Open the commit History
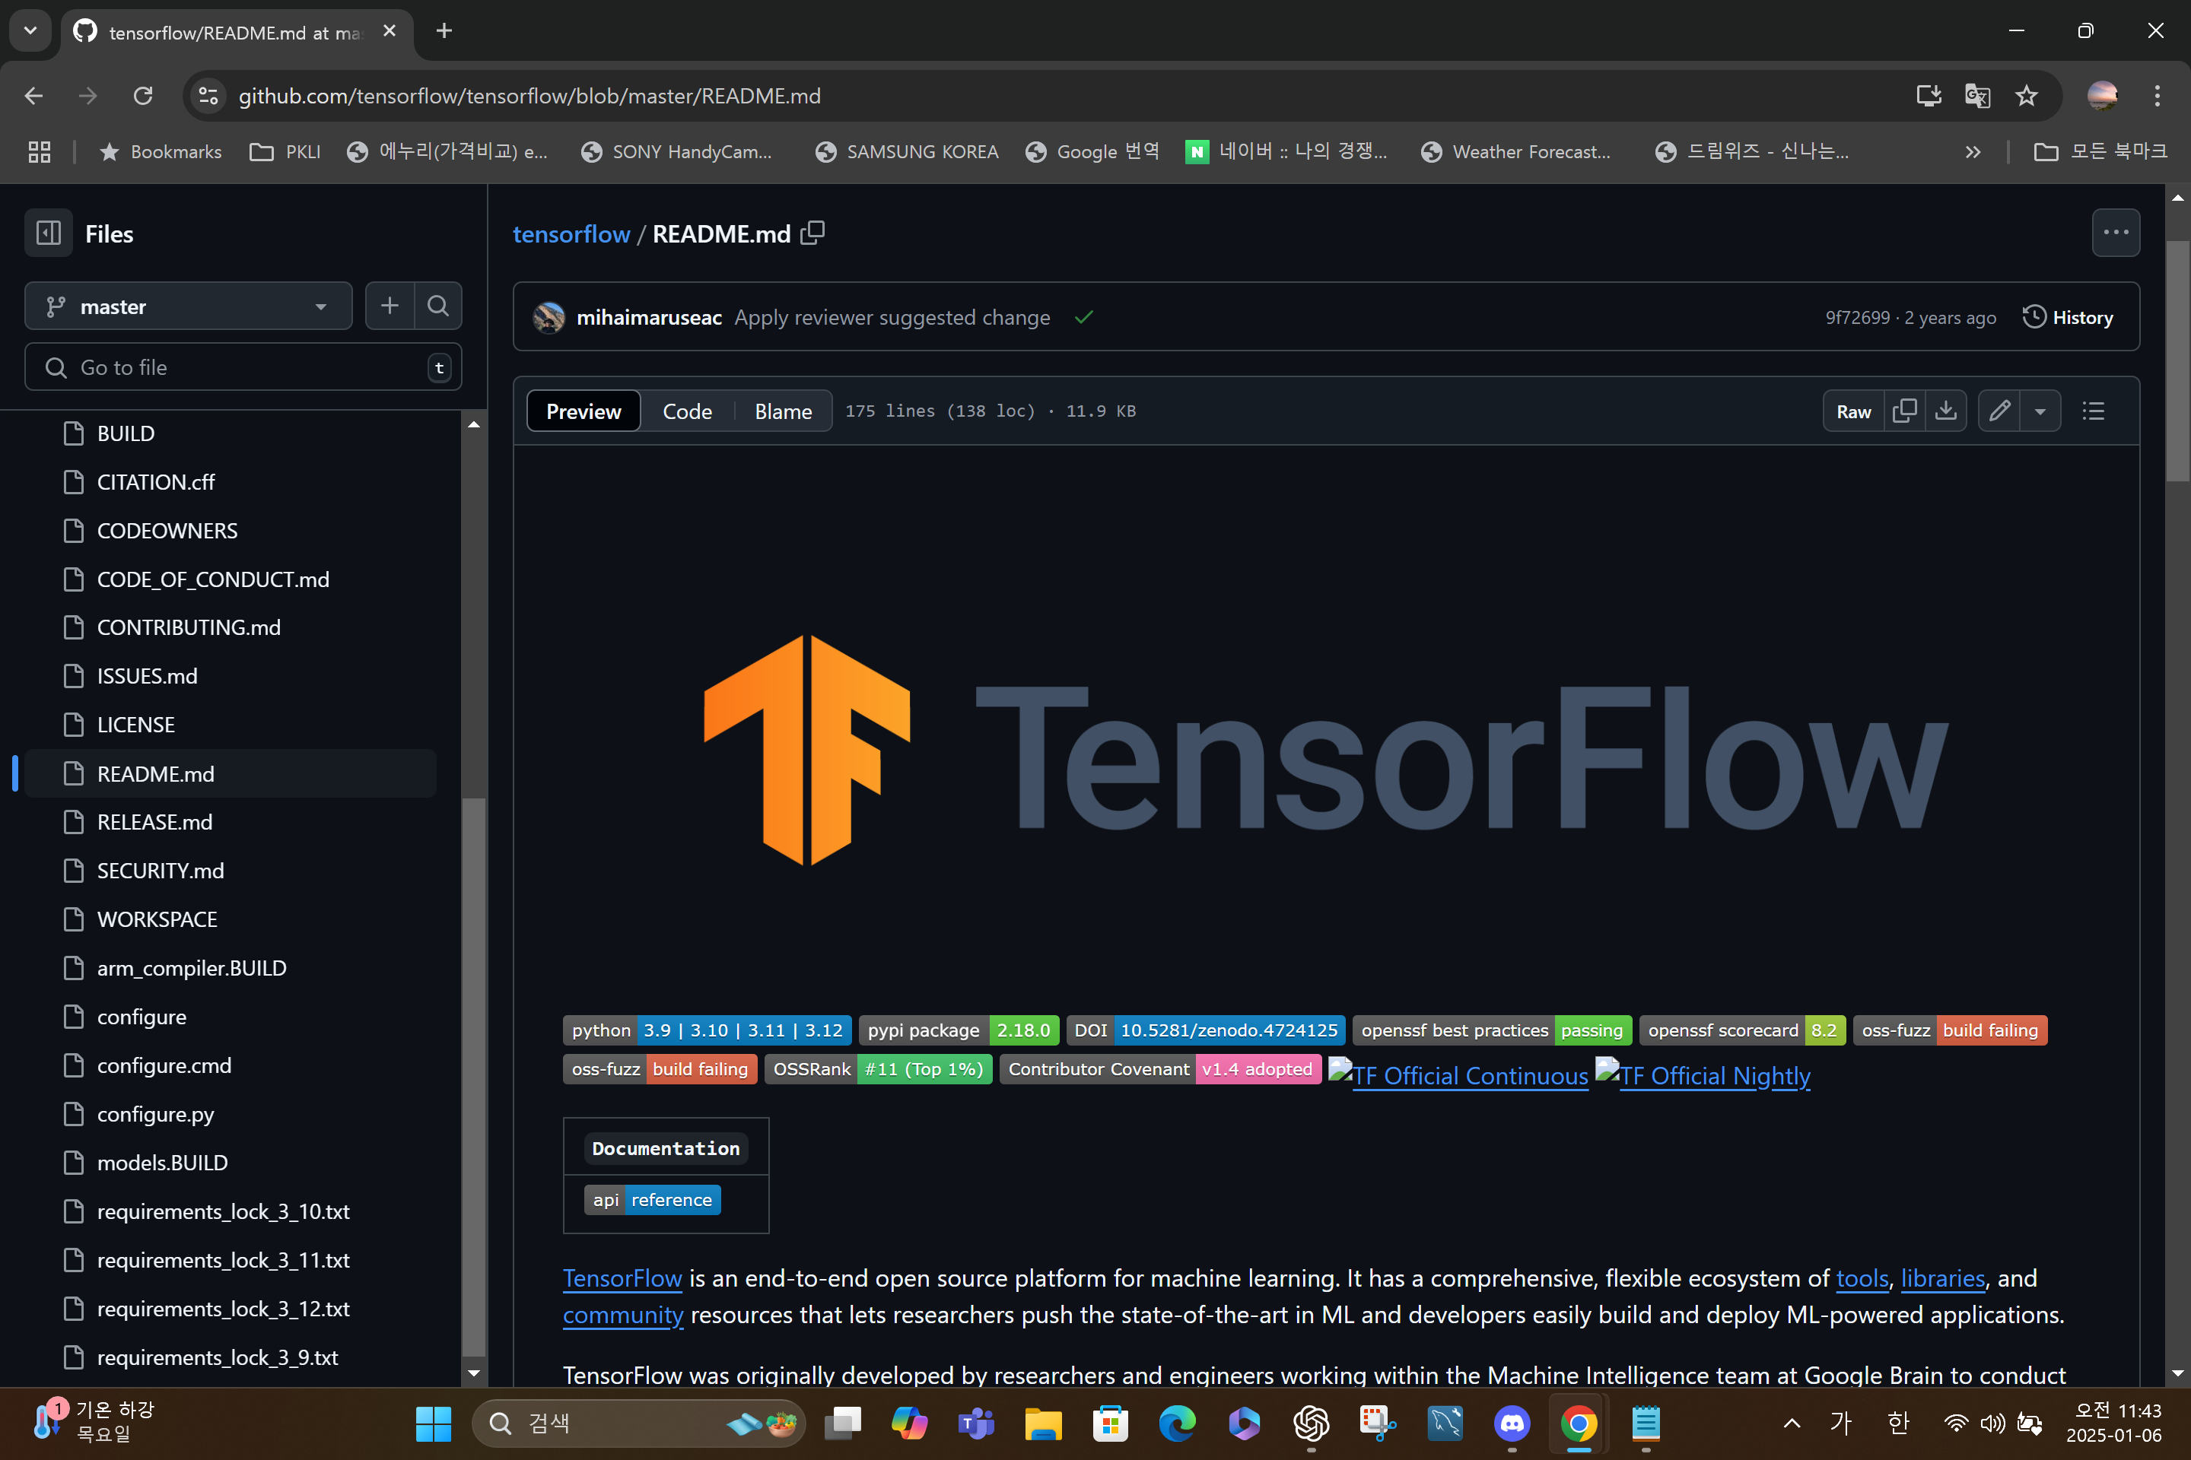The image size is (2191, 1460). tap(2067, 318)
